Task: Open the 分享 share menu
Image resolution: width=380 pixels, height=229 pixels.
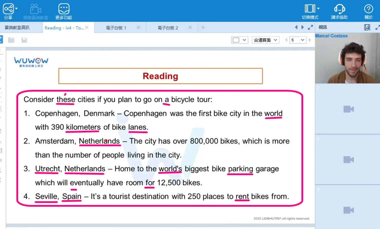Action: click(8, 11)
